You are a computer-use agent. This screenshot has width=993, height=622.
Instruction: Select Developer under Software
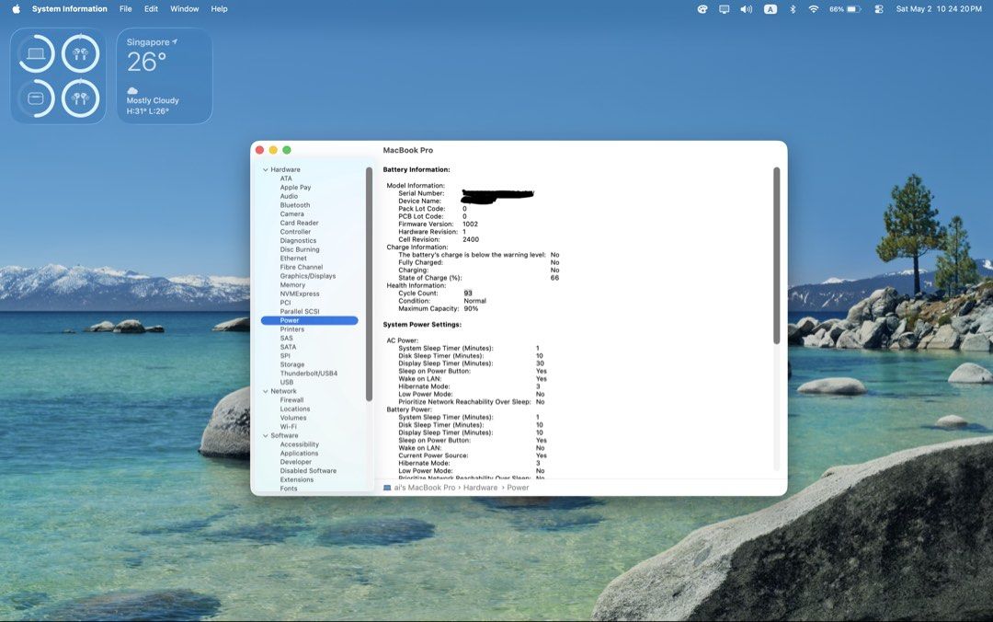click(296, 462)
